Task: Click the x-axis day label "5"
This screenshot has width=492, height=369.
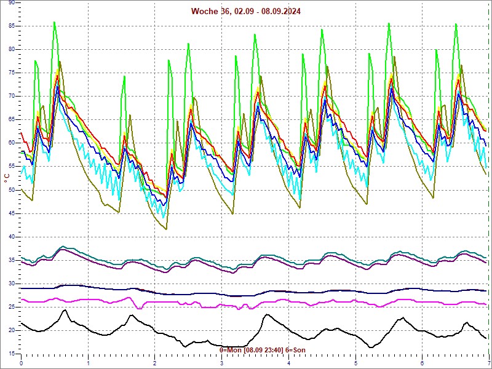Action: (x=356, y=364)
